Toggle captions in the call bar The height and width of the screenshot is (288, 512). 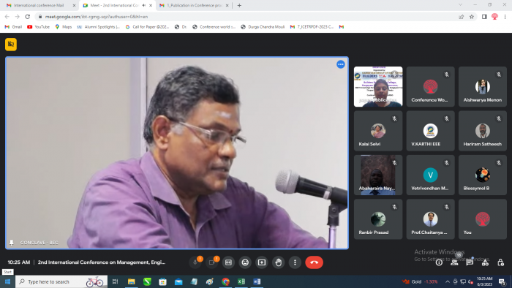point(228,262)
